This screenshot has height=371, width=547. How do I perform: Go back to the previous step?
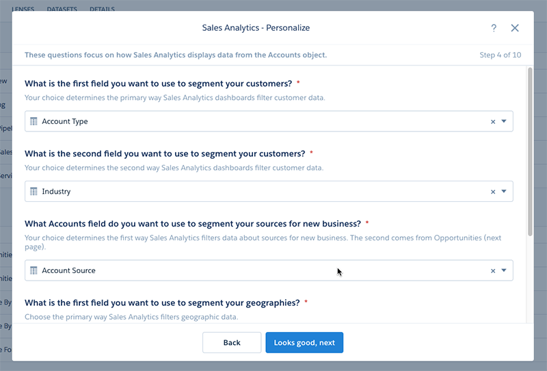(x=232, y=343)
